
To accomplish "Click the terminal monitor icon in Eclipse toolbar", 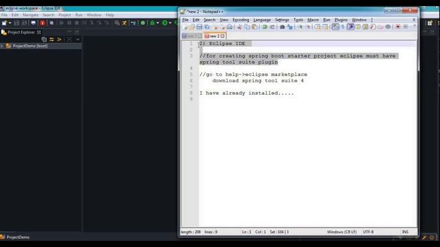I will (34, 23).
